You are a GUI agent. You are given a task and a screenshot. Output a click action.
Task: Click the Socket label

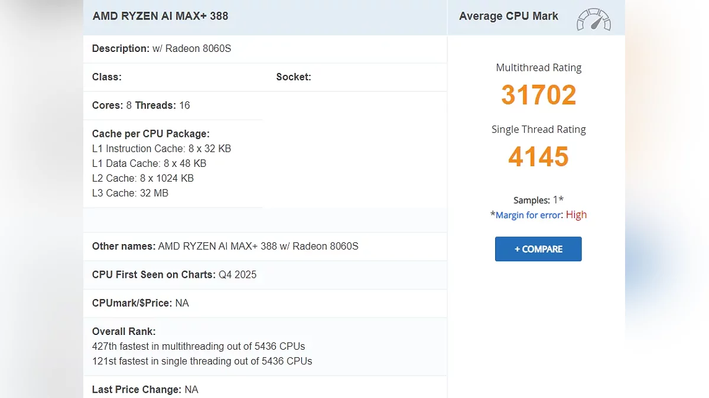click(293, 77)
